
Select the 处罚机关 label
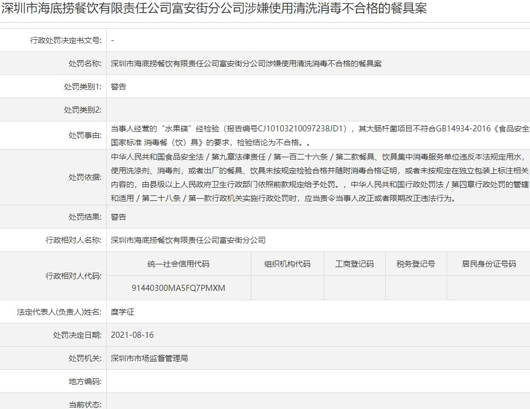click(x=85, y=358)
